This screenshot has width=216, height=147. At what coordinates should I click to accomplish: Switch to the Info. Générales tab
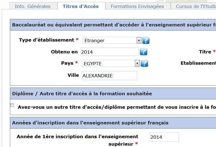pyautogui.click(x=33, y=6)
